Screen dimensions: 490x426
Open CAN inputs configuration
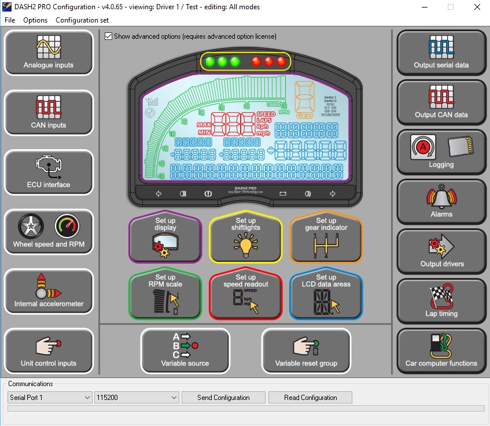[49, 112]
